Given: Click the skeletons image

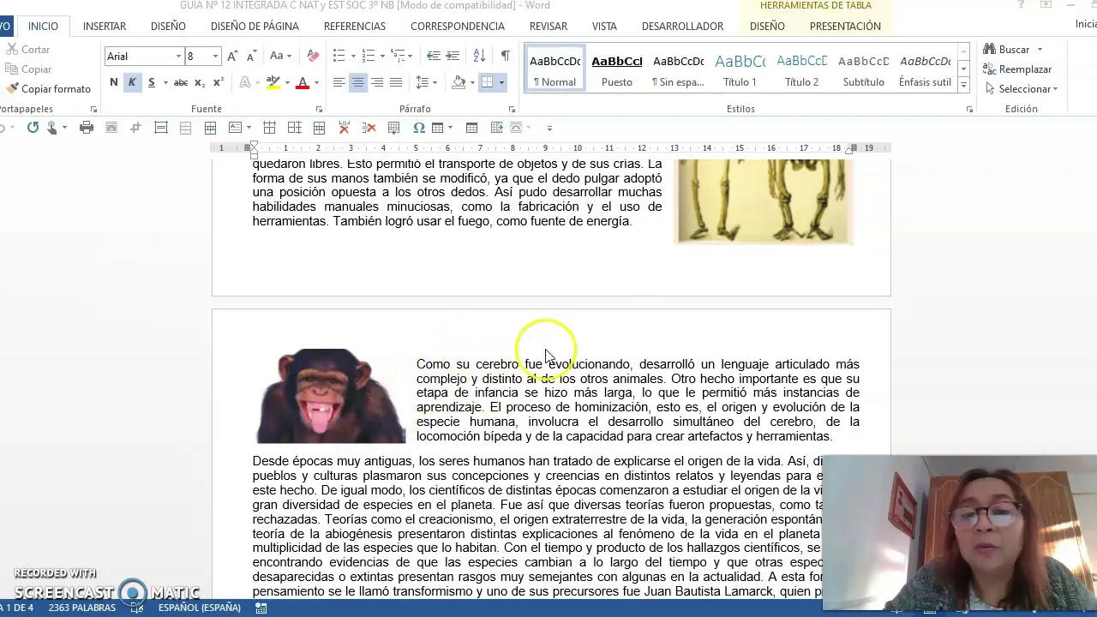Looking at the screenshot, I should point(763,201).
